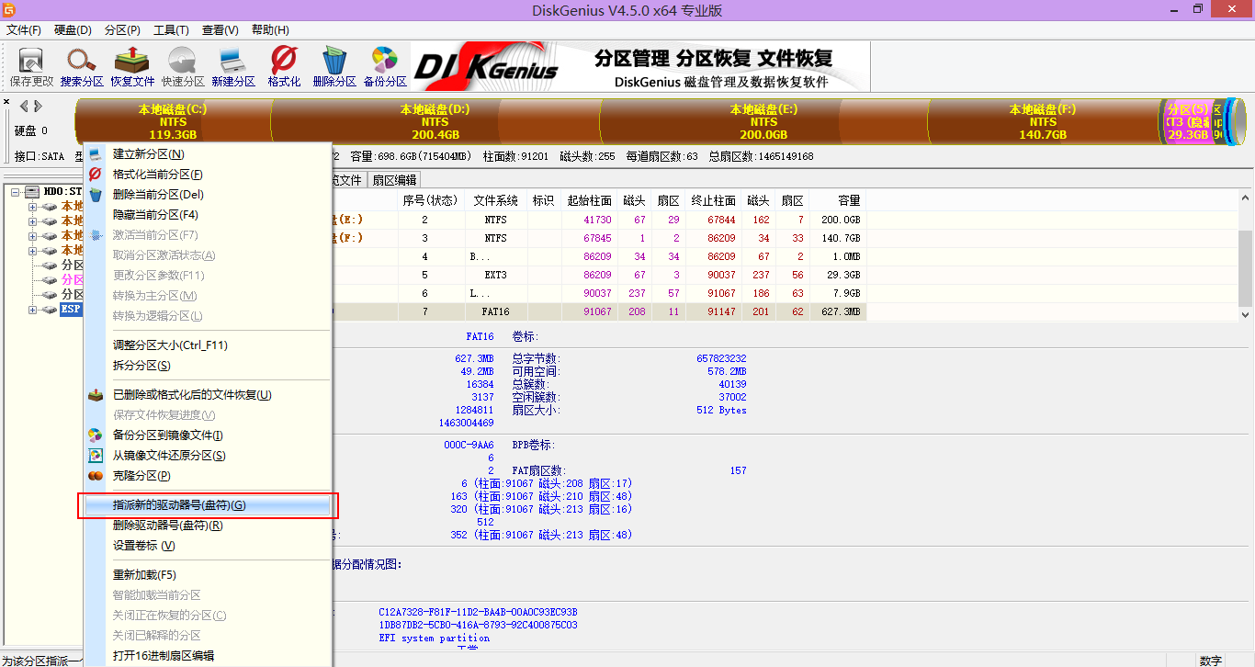Image resolution: width=1255 pixels, height=667 pixels.
Task: Choose 克隆分区(P) in context menu
Action: (x=208, y=476)
